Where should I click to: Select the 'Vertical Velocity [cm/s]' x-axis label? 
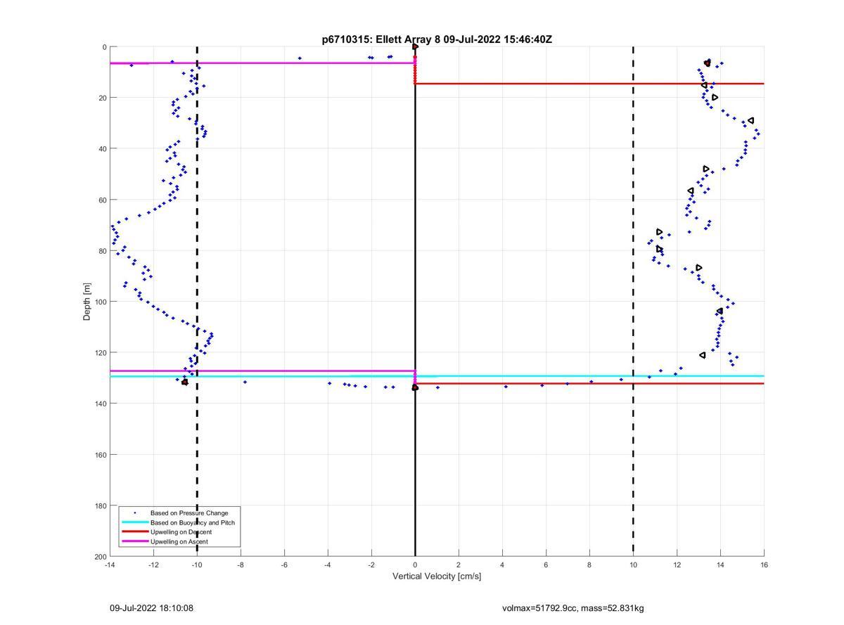point(437,576)
